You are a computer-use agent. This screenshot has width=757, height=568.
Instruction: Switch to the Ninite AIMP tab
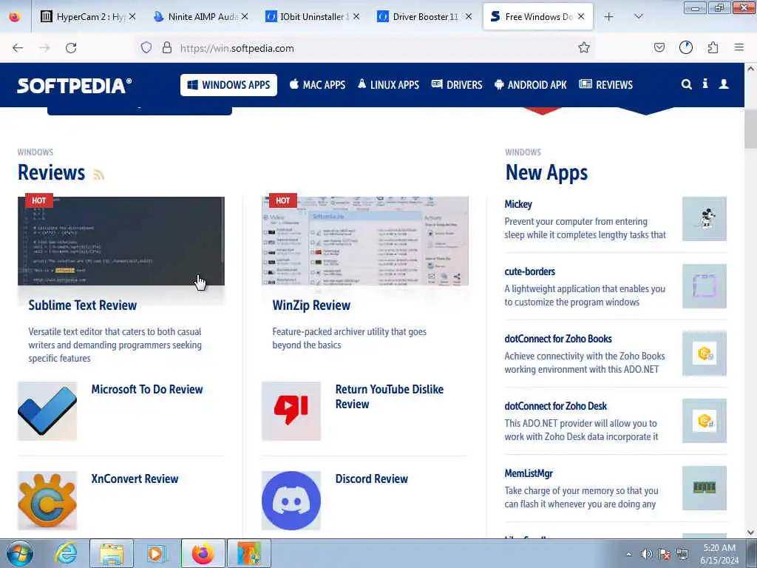pyautogui.click(x=201, y=16)
